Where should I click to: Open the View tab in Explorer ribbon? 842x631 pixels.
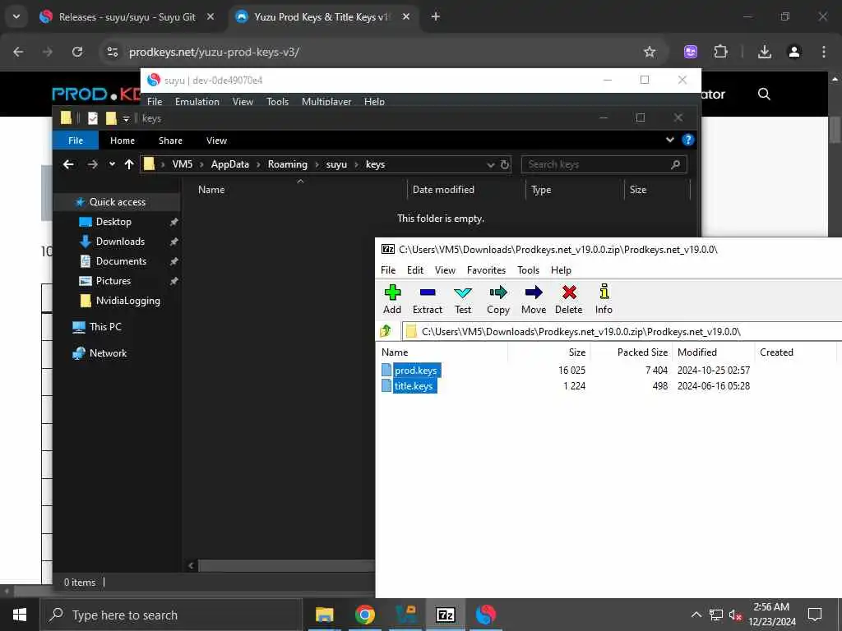(x=216, y=140)
